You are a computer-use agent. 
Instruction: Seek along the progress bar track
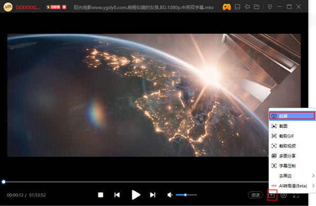(136, 182)
